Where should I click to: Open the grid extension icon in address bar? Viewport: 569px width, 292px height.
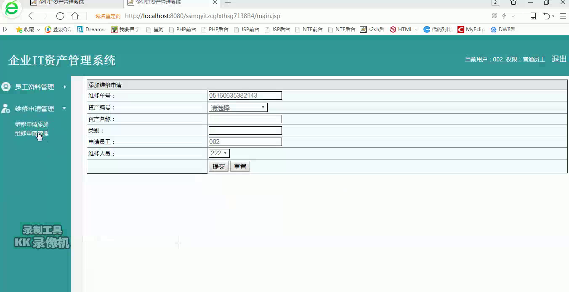click(x=495, y=16)
